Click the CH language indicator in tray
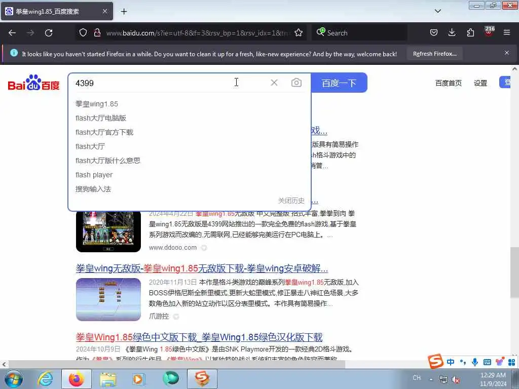Viewport: 519px width, 389px height. click(417, 378)
